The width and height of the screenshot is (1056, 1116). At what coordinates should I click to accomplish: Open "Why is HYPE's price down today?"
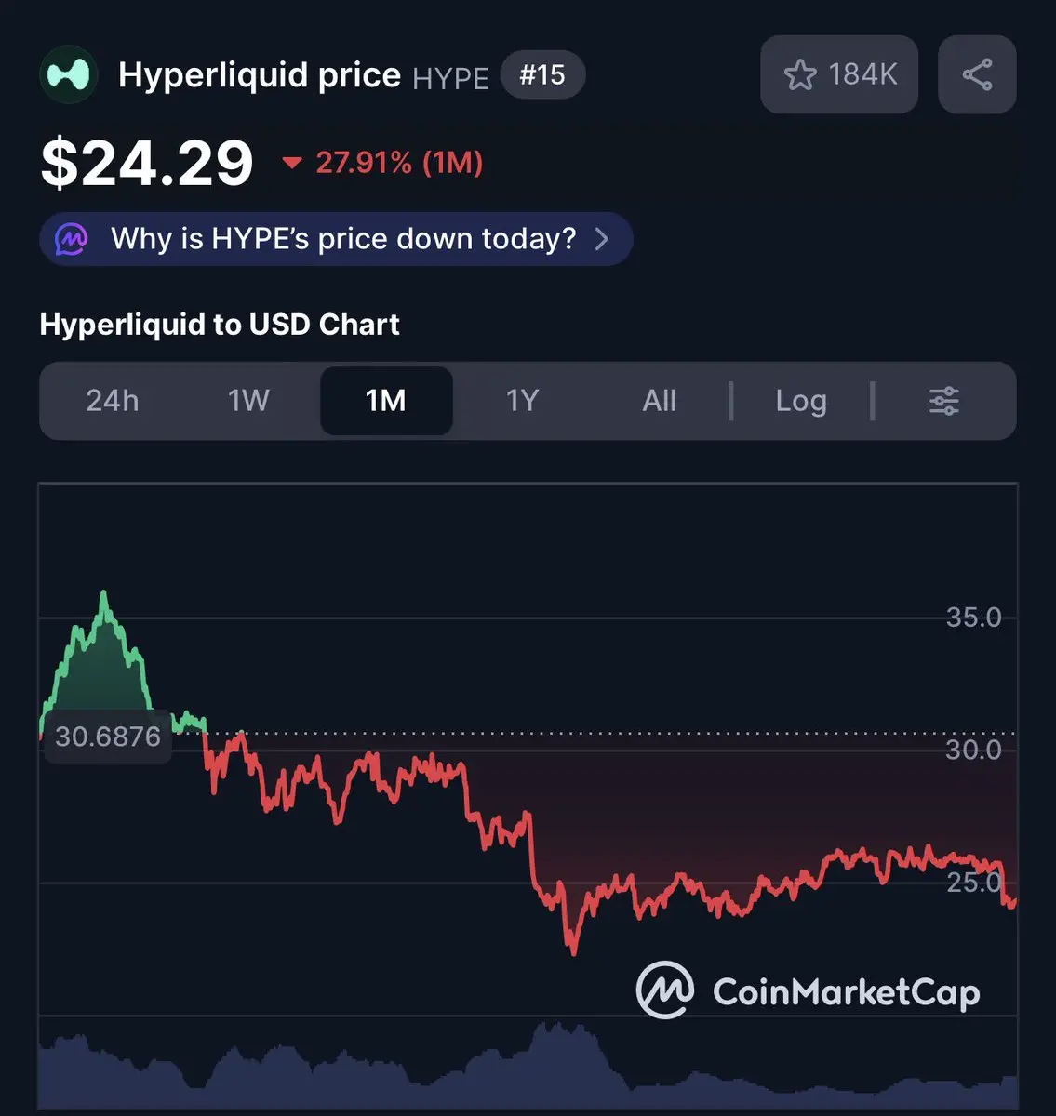[x=343, y=239]
